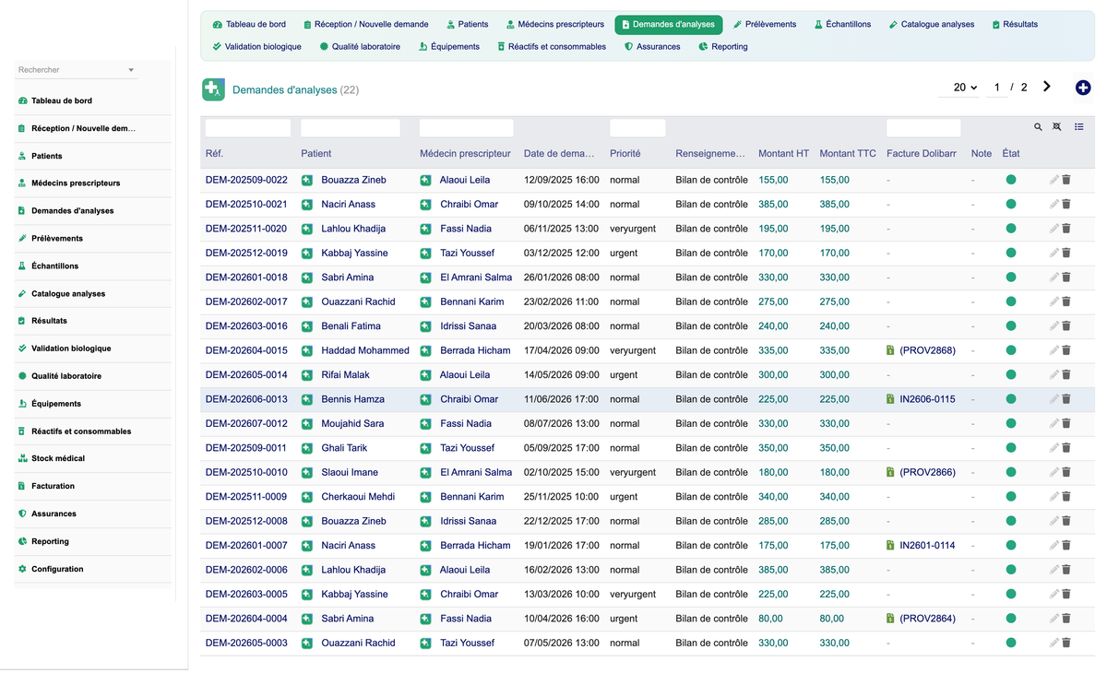This screenshot has width=1107, height=685.
Task: Click the doctor icon beside Alaoui Leila, first row
Action: 426,180
